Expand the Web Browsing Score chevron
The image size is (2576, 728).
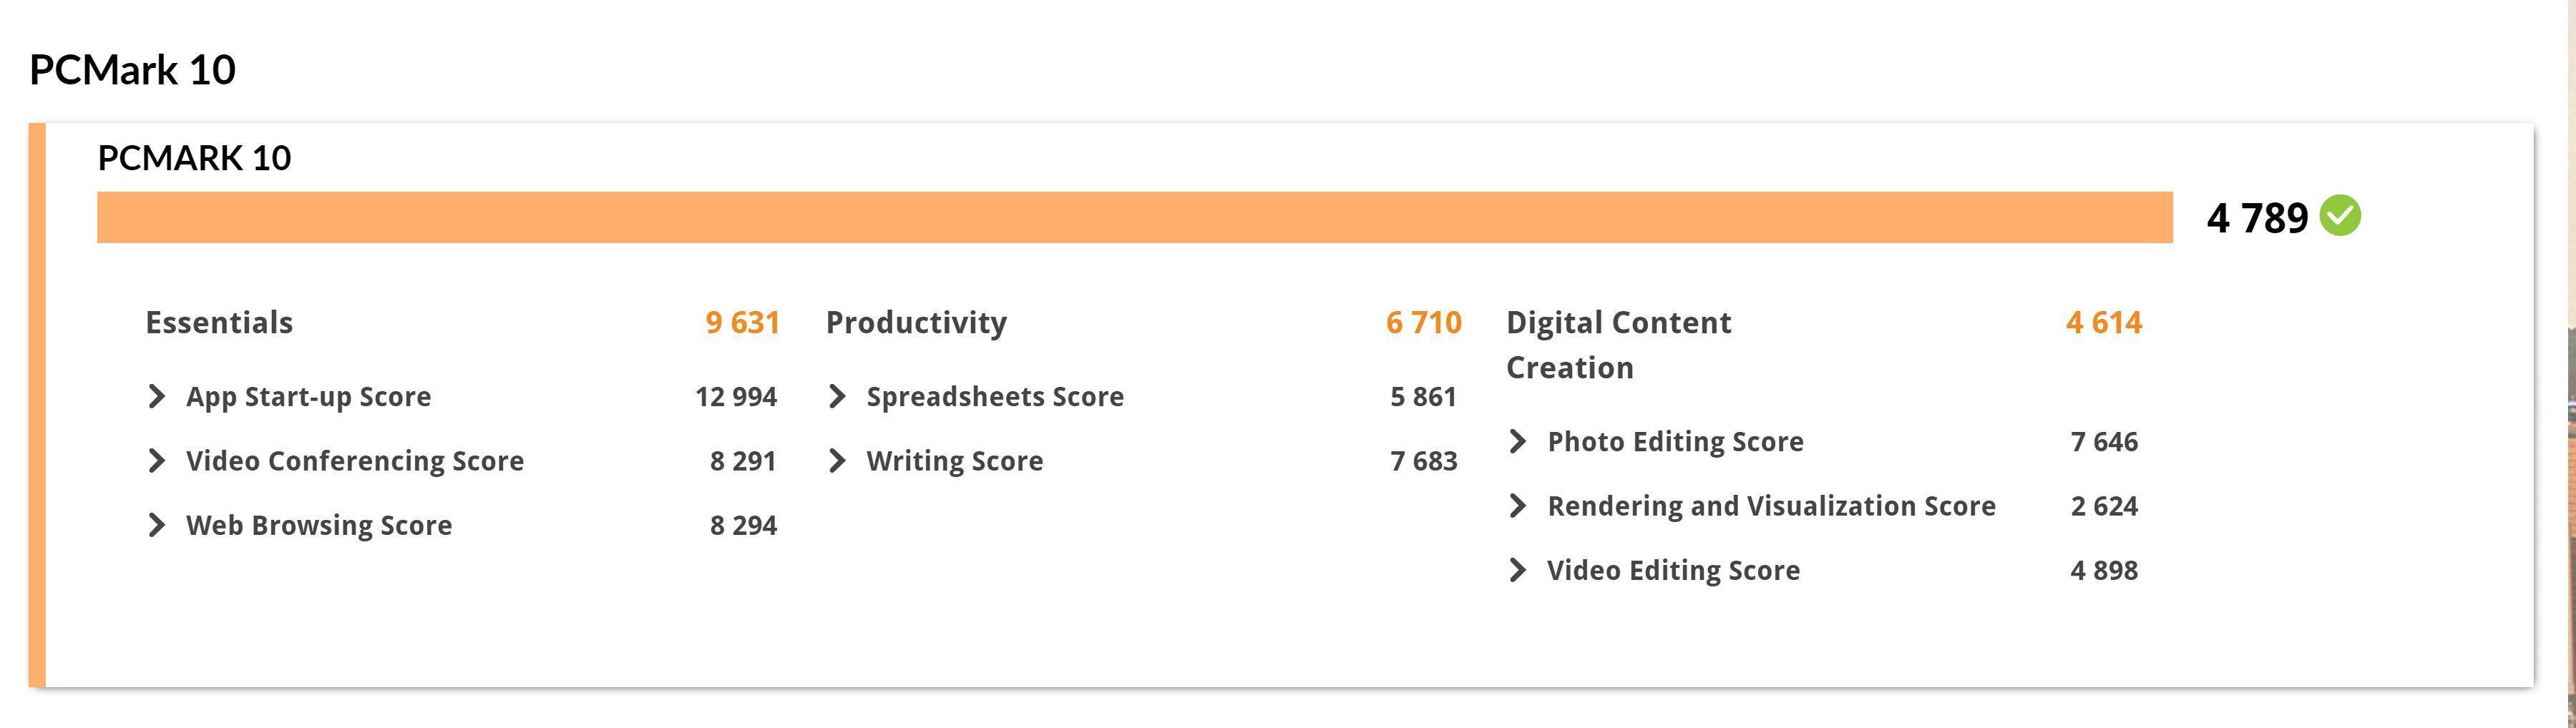pyautogui.click(x=156, y=525)
